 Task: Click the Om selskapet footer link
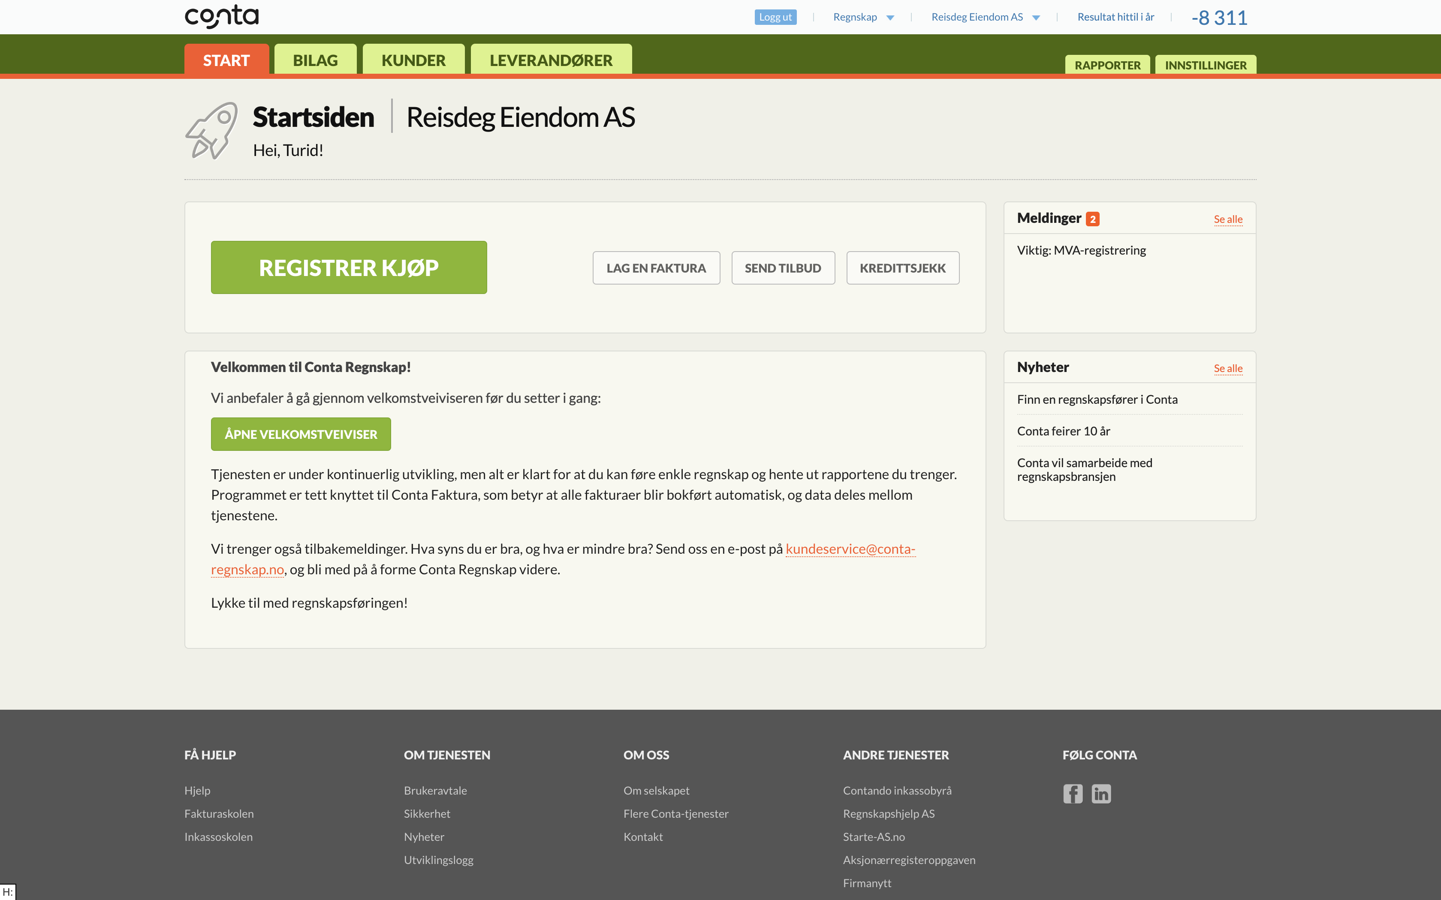point(656,790)
